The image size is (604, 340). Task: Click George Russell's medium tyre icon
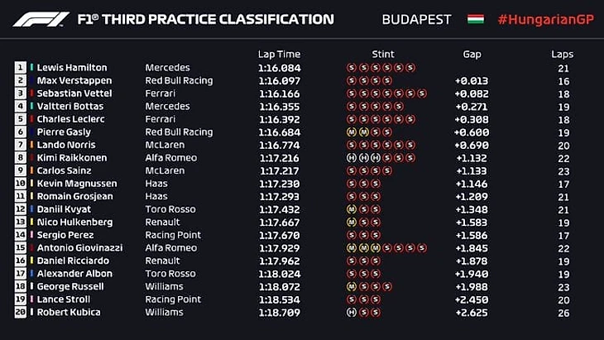tap(352, 286)
